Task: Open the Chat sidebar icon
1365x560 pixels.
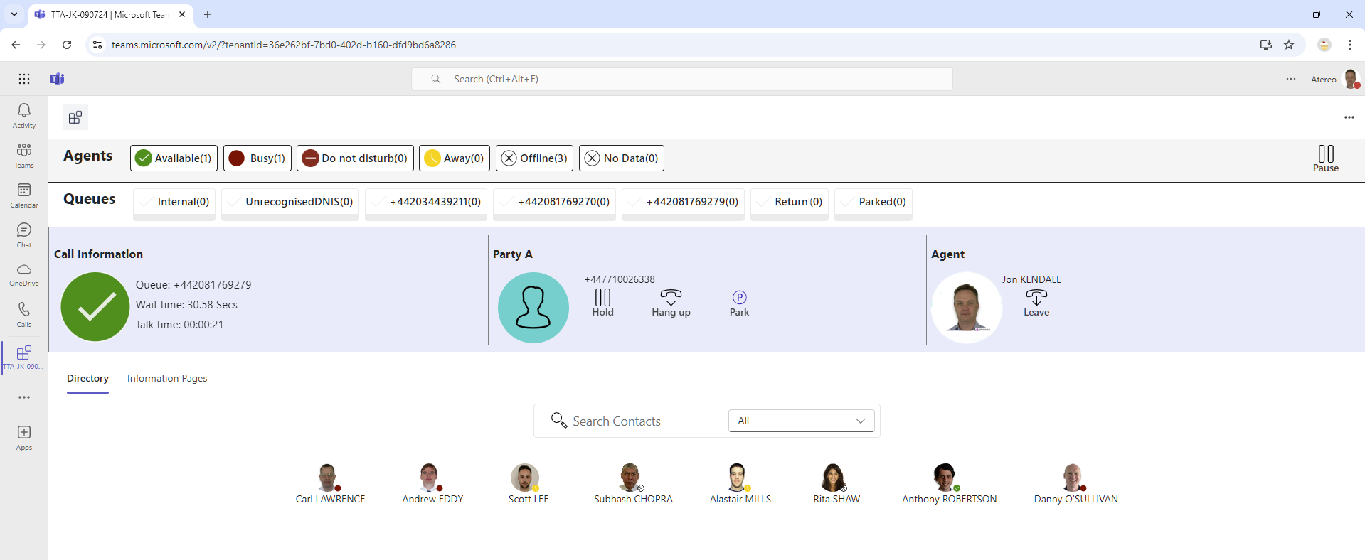Action: (x=24, y=235)
